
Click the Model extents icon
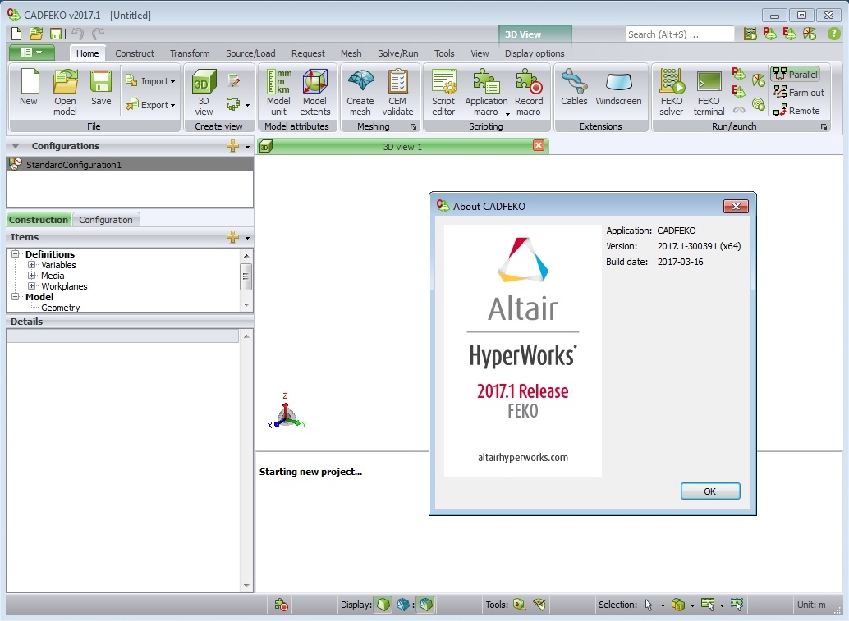315,92
